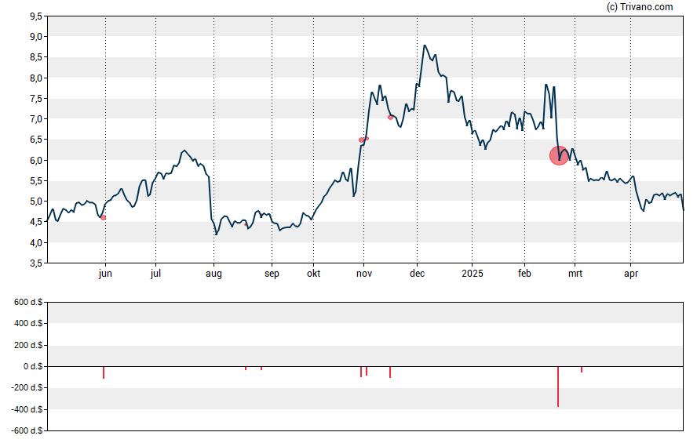Click the 'feb' x-axis label
This screenshot has width=697, height=443.
pyautogui.click(x=524, y=274)
